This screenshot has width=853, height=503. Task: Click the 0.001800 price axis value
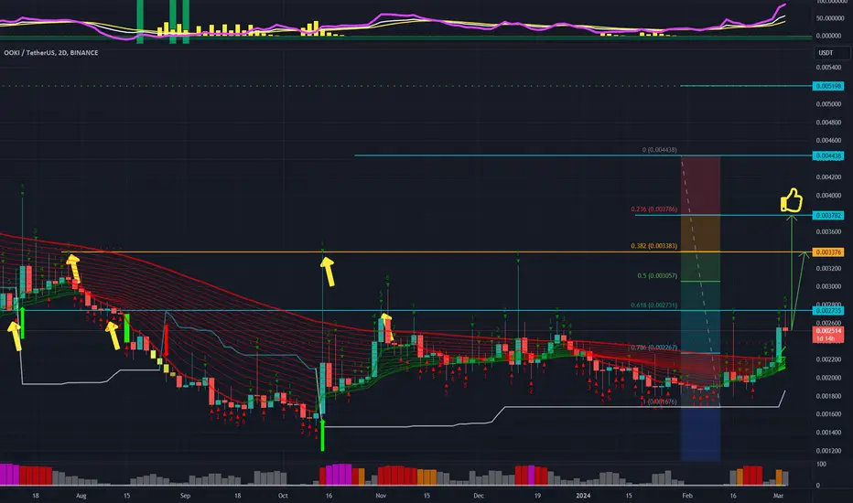[828, 396]
